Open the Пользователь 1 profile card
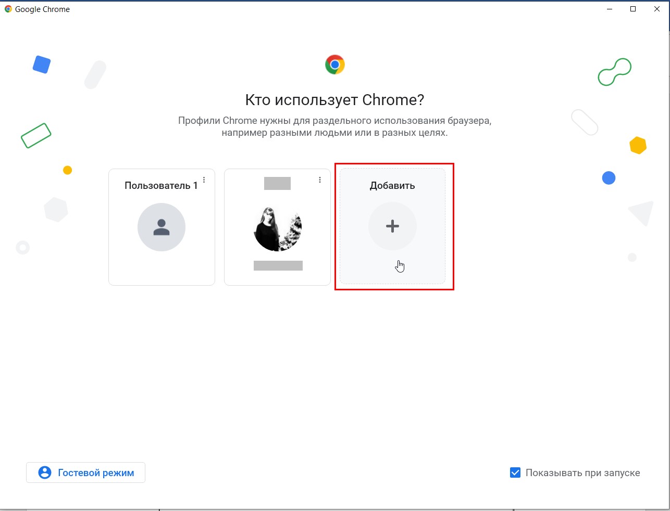The width and height of the screenshot is (670, 511). [162, 227]
